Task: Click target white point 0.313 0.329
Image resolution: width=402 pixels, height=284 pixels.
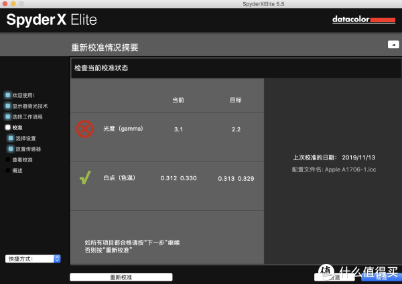Action: tap(236, 178)
